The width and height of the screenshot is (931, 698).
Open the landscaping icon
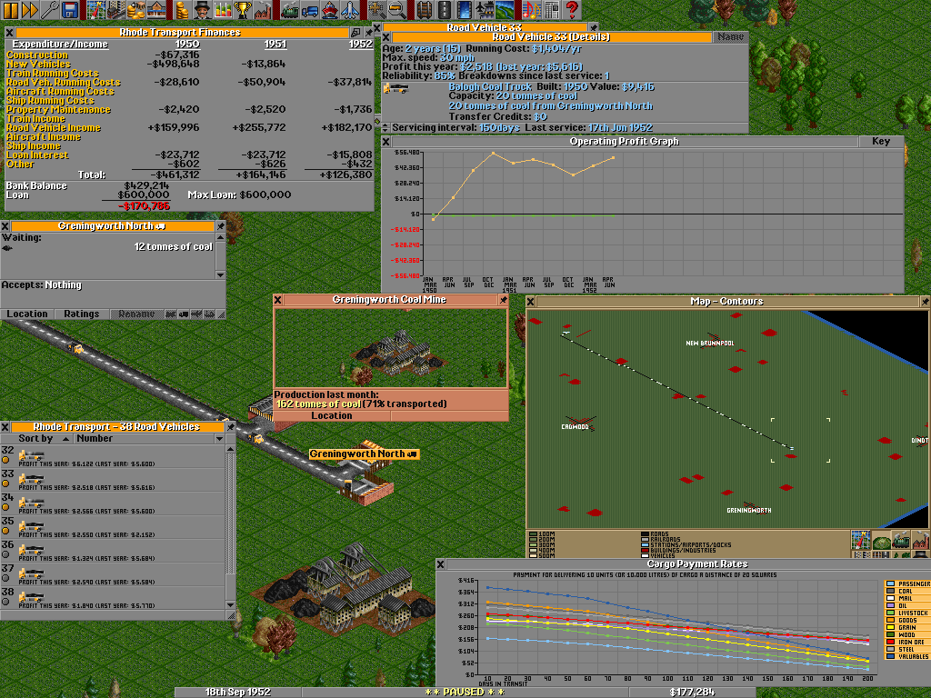(x=504, y=9)
